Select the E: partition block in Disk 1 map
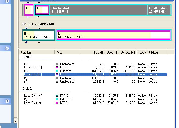This screenshot has height=128, width=179. click(x=42, y=10)
